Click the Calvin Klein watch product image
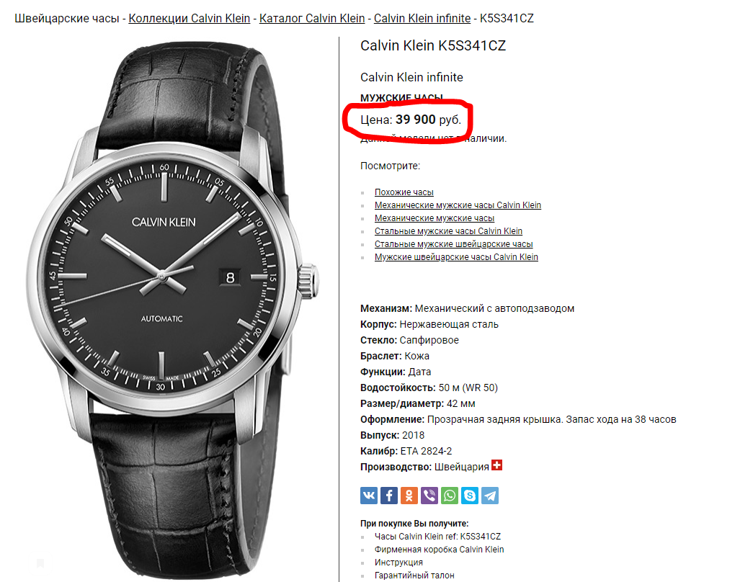The image size is (735, 582). (x=172, y=309)
